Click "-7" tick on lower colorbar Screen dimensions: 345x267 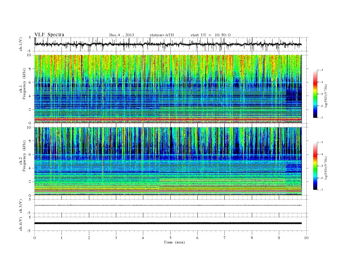tap(321, 190)
